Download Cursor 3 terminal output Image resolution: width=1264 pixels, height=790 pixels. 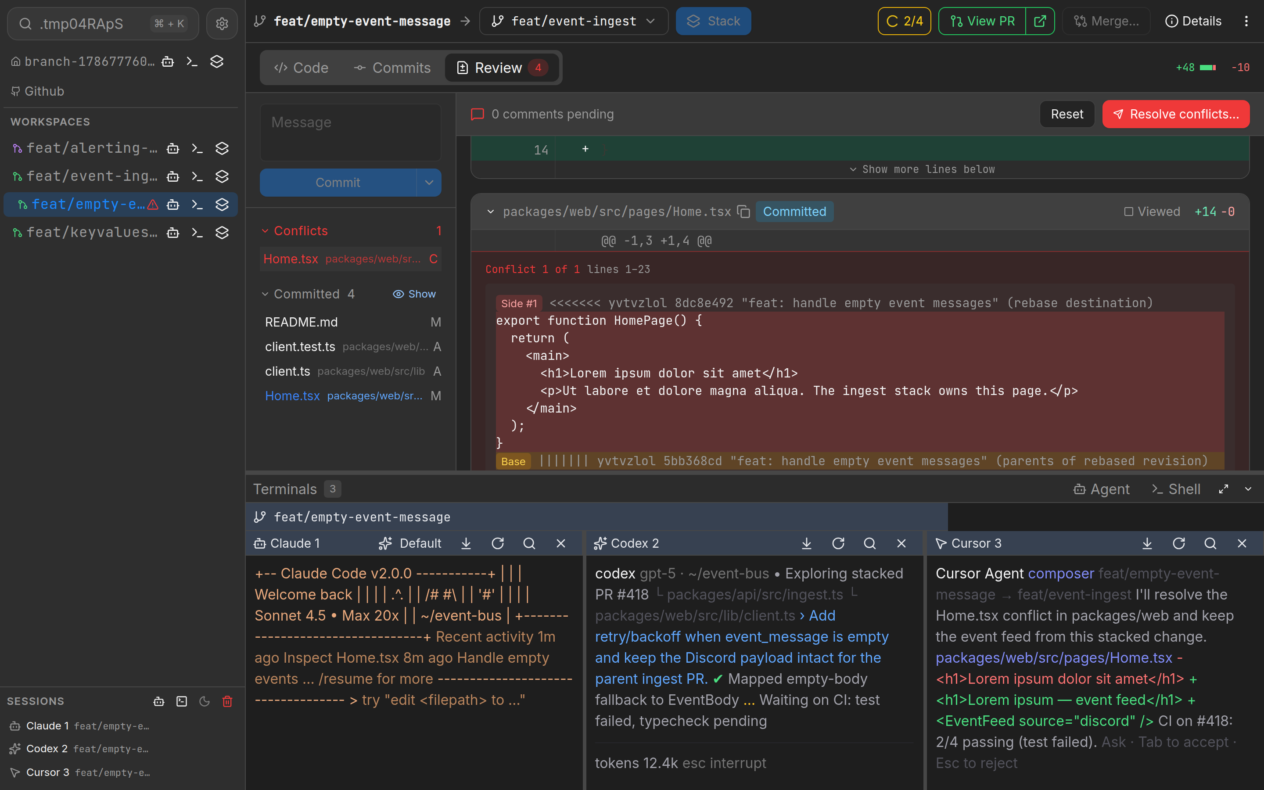(x=1147, y=543)
